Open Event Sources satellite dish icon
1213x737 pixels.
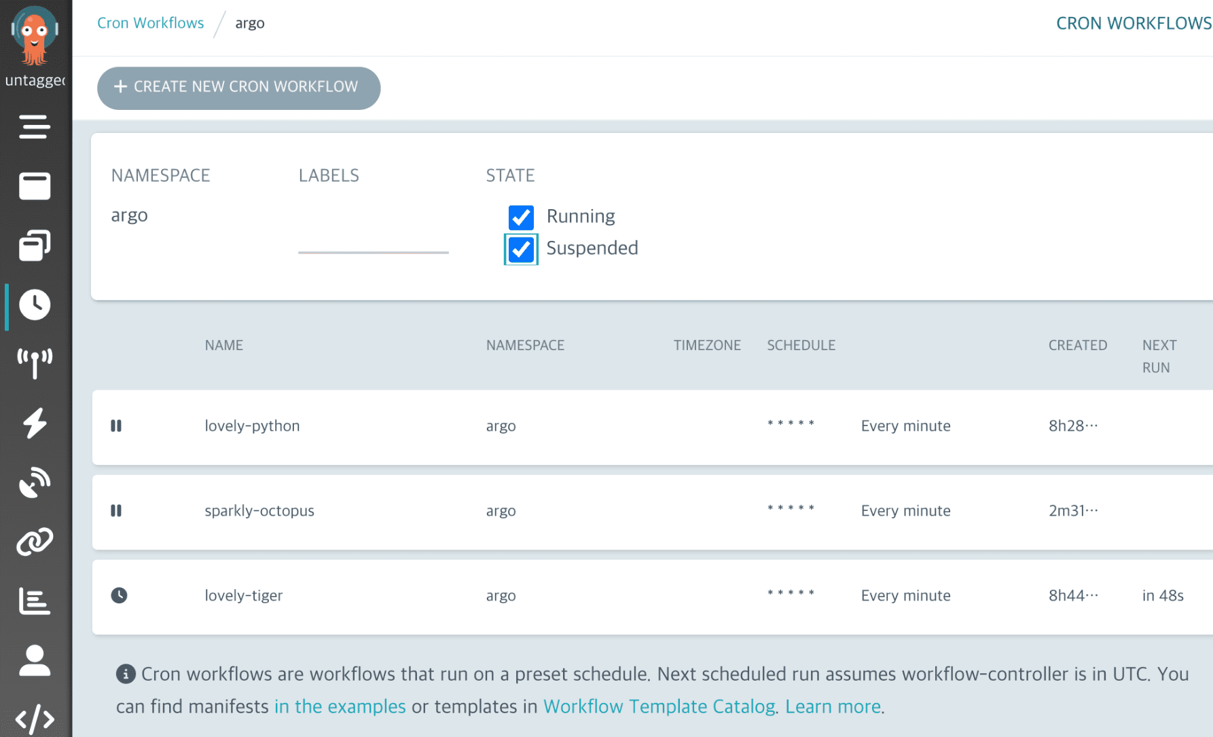tap(35, 483)
